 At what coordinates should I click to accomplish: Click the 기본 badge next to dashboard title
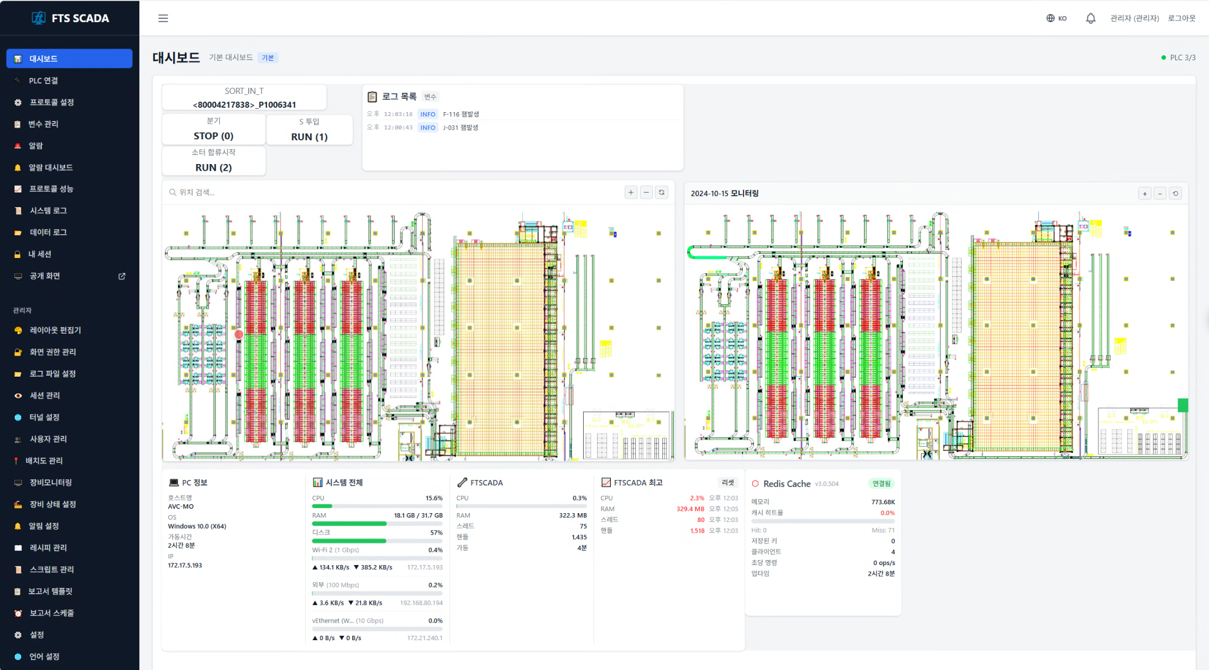[x=268, y=58]
